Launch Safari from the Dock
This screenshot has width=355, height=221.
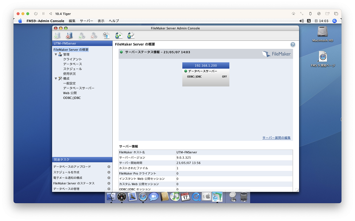(143, 197)
